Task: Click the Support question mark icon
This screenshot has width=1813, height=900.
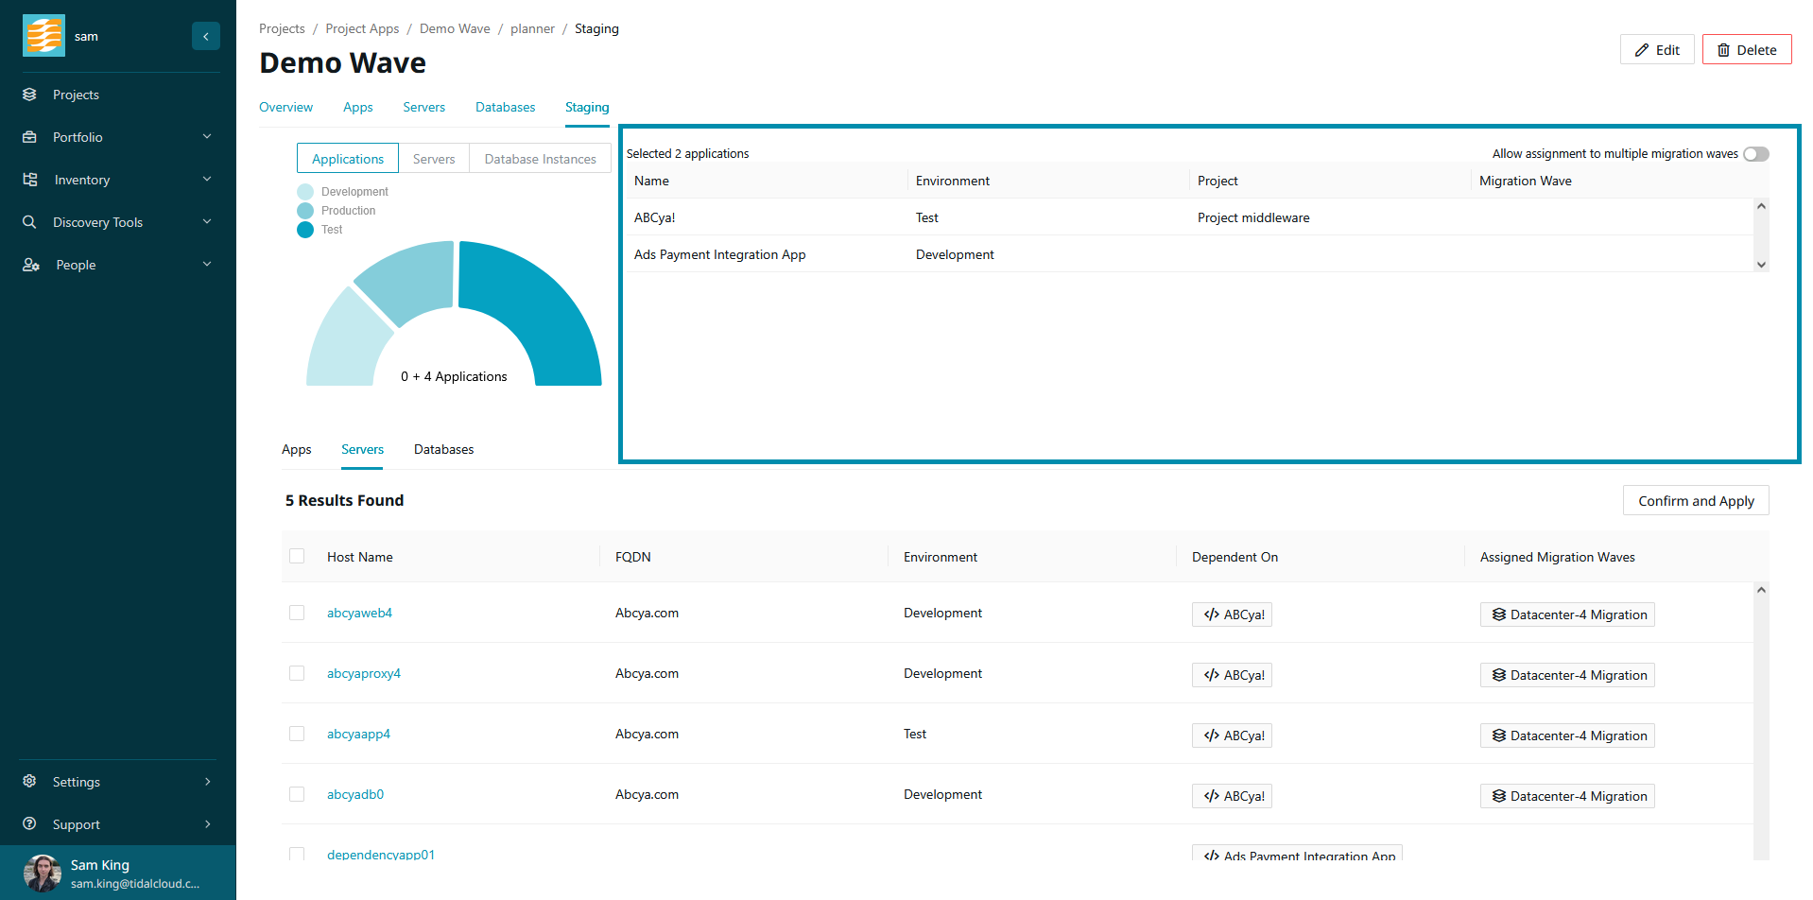Action: [30, 824]
